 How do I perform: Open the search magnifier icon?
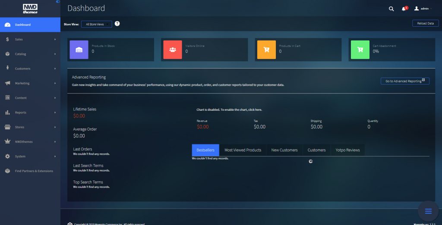(391, 9)
